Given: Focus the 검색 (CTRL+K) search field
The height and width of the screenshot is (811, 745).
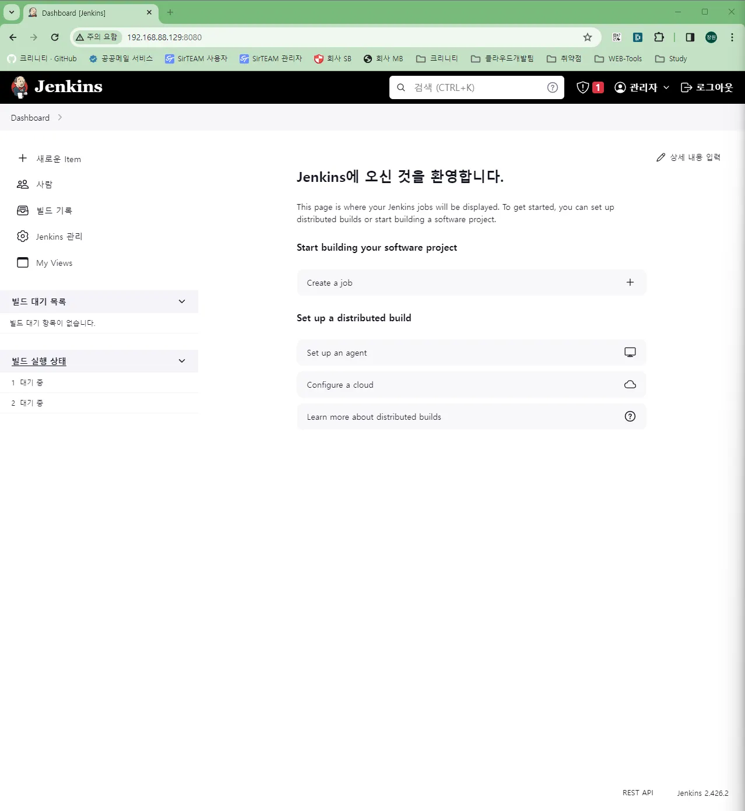Looking at the screenshot, I should pos(478,87).
